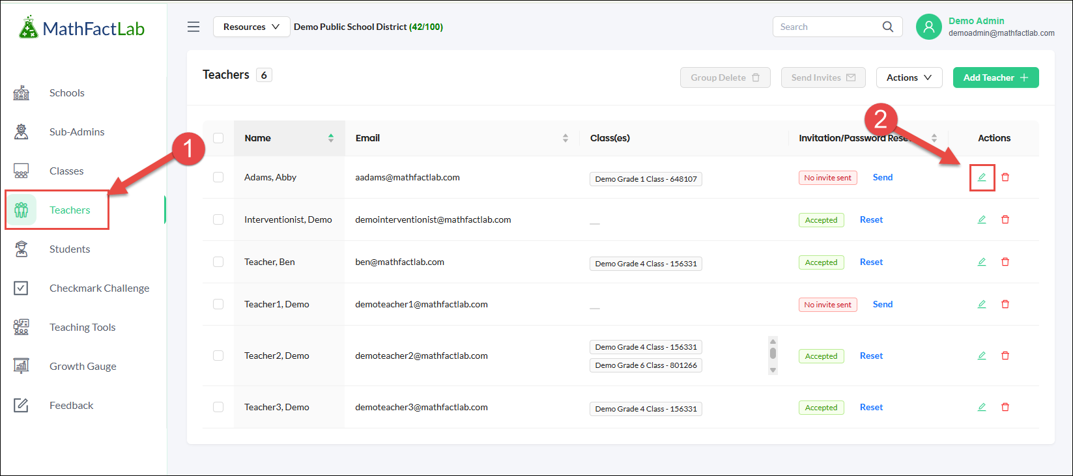Click the Demo Admin avatar icon

coord(929,27)
